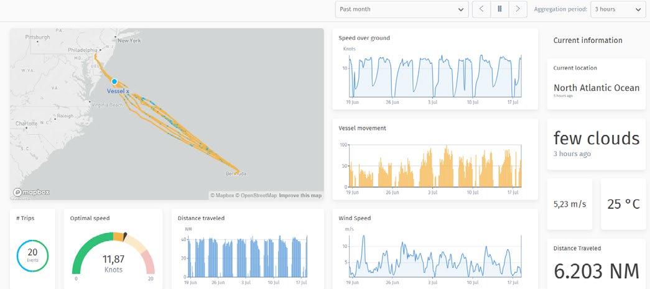Click the Past month dropdown chevron
The height and width of the screenshot is (289, 650).
(x=460, y=9)
